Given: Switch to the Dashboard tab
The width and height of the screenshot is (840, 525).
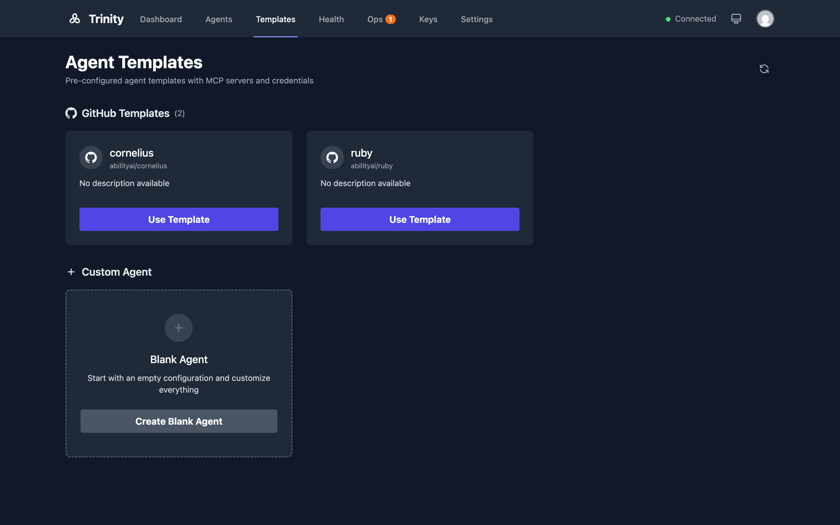Looking at the screenshot, I should click(x=161, y=19).
